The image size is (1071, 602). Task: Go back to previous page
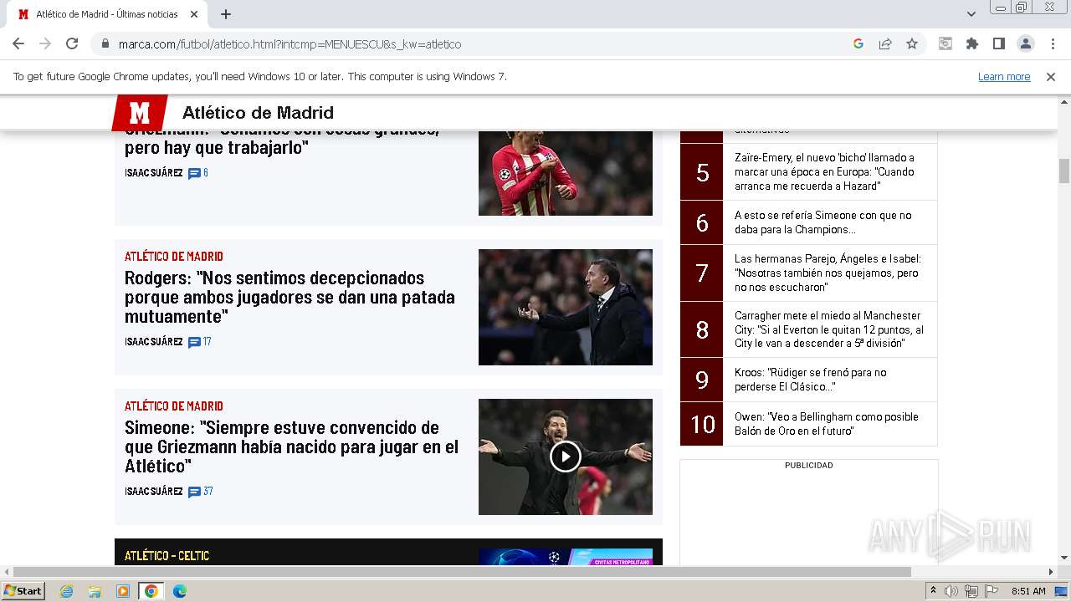18,43
